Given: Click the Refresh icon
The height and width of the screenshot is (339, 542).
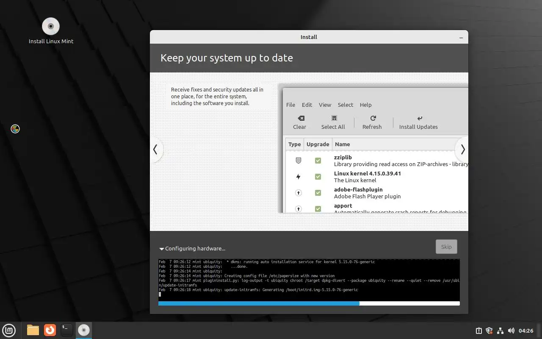Looking at the screenshot, I should (x=373, y=118).
